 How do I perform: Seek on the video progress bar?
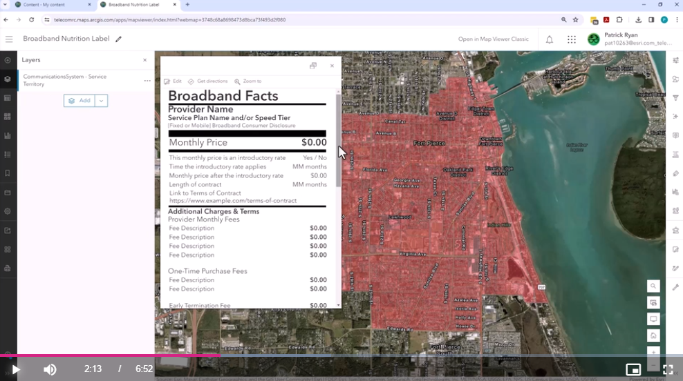(x=341, y=355)
